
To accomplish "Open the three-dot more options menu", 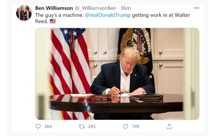I will pos(196,8).
